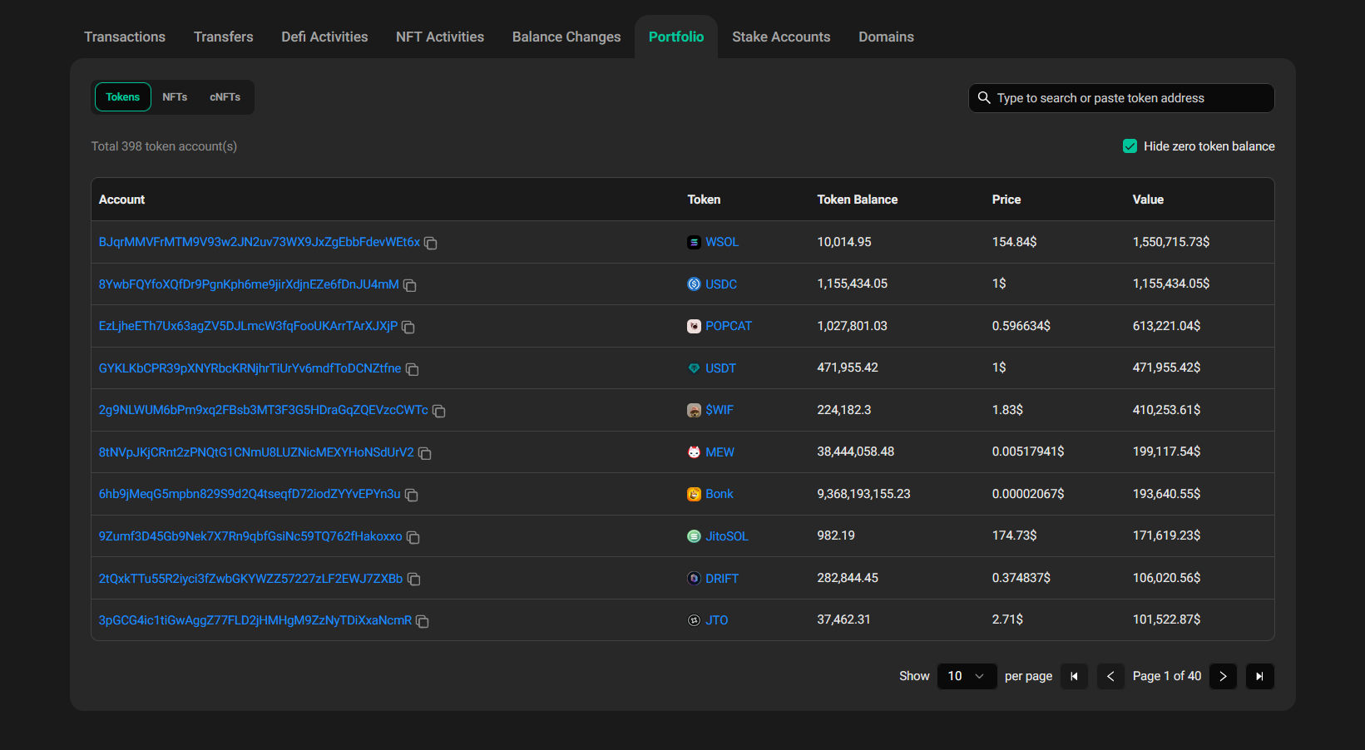Open the NFT Activities tab
This screenshot has width=1365, height=750.
(x=440, y=37)
